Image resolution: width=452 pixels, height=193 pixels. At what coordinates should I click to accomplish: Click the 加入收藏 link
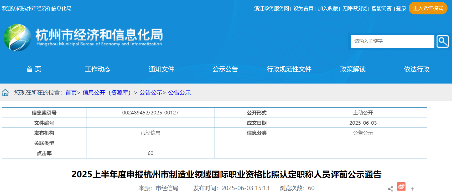point(328,8)
